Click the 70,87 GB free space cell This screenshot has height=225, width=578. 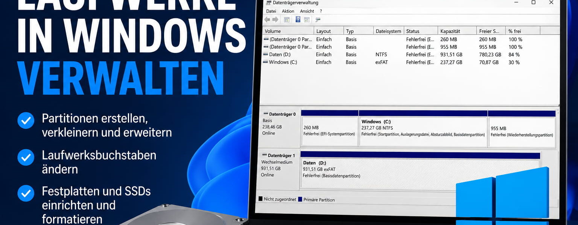click(489, 62)
